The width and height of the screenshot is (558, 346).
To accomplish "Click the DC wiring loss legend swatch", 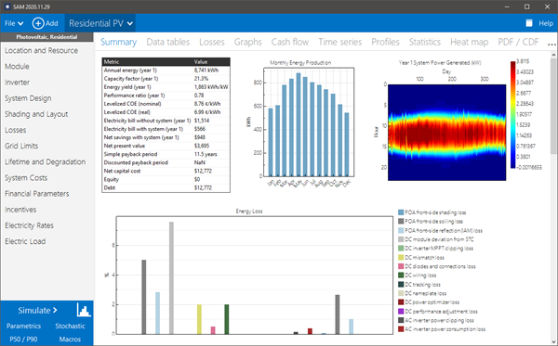I will (401, 276).
